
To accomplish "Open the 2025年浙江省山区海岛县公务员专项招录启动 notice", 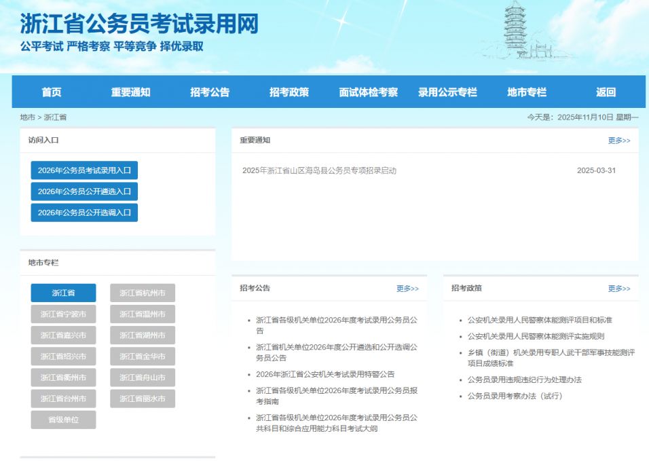I will (319, 170).
